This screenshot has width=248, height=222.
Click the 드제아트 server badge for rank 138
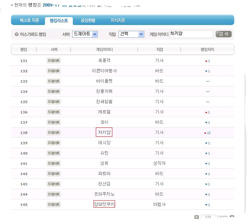[54, 133]
